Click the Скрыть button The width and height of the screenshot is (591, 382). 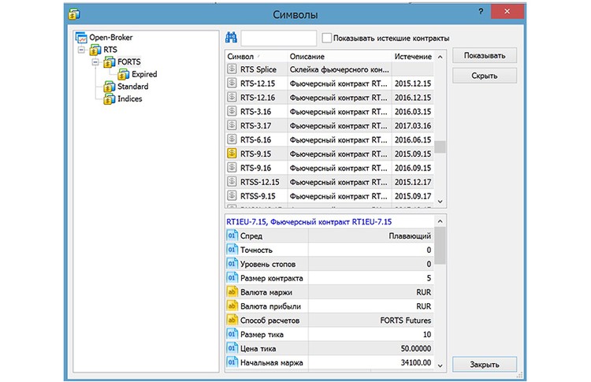tap(485, 76)
